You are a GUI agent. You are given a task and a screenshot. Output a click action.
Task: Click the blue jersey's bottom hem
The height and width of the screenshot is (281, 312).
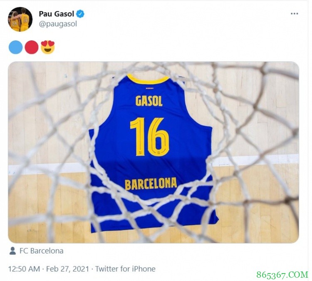[x=154, y=227]
